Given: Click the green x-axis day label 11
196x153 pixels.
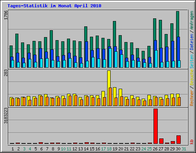Looking at the screenshot, I should tap(69, 149).
